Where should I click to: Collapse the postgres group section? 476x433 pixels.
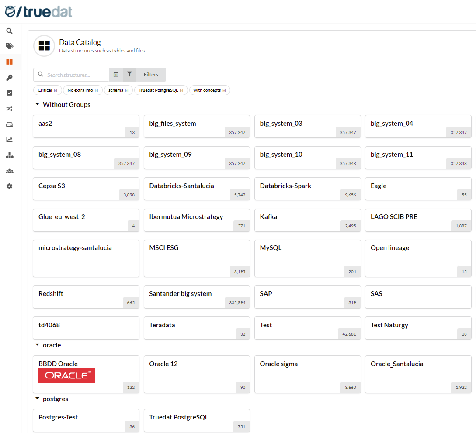(37, 399)
